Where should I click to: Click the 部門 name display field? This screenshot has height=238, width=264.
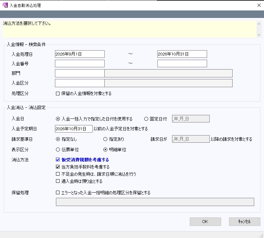pos(168,73)
